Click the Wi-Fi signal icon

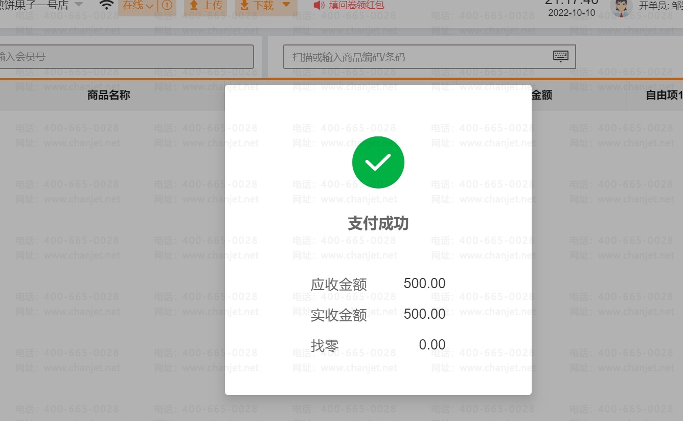click(106, 5)
